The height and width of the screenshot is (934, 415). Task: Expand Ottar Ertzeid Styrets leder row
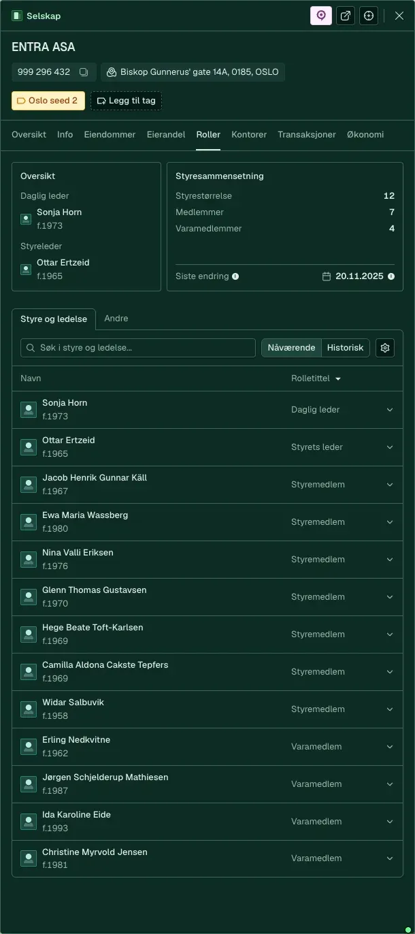390,447
